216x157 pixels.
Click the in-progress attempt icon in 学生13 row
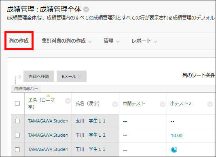[x=174, y=150]
